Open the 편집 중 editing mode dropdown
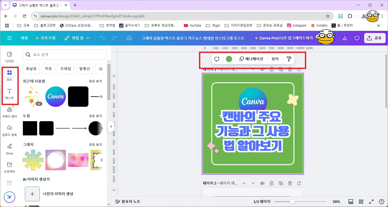This screenshot has height=207, width=388. click(x=77, y=38)
